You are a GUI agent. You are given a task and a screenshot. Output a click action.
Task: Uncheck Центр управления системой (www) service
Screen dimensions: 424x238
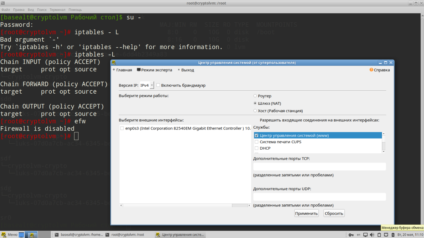[x=257, y=135]
